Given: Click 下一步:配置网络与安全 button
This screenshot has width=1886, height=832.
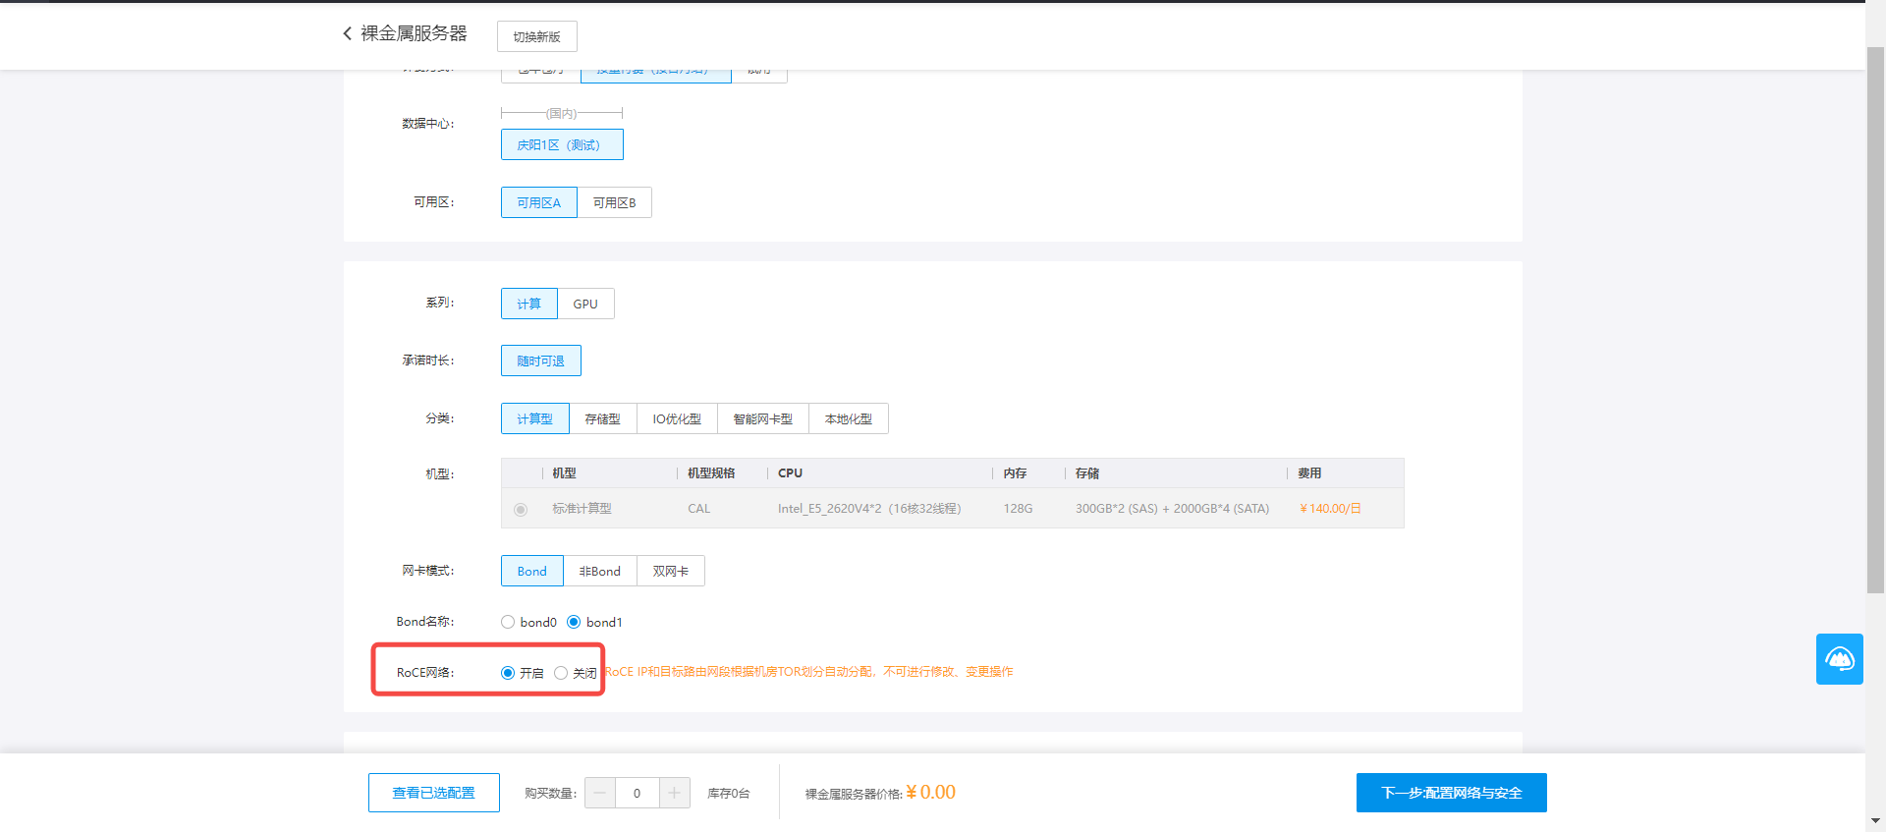Looking at the screenshot, I should (1452, 793).
